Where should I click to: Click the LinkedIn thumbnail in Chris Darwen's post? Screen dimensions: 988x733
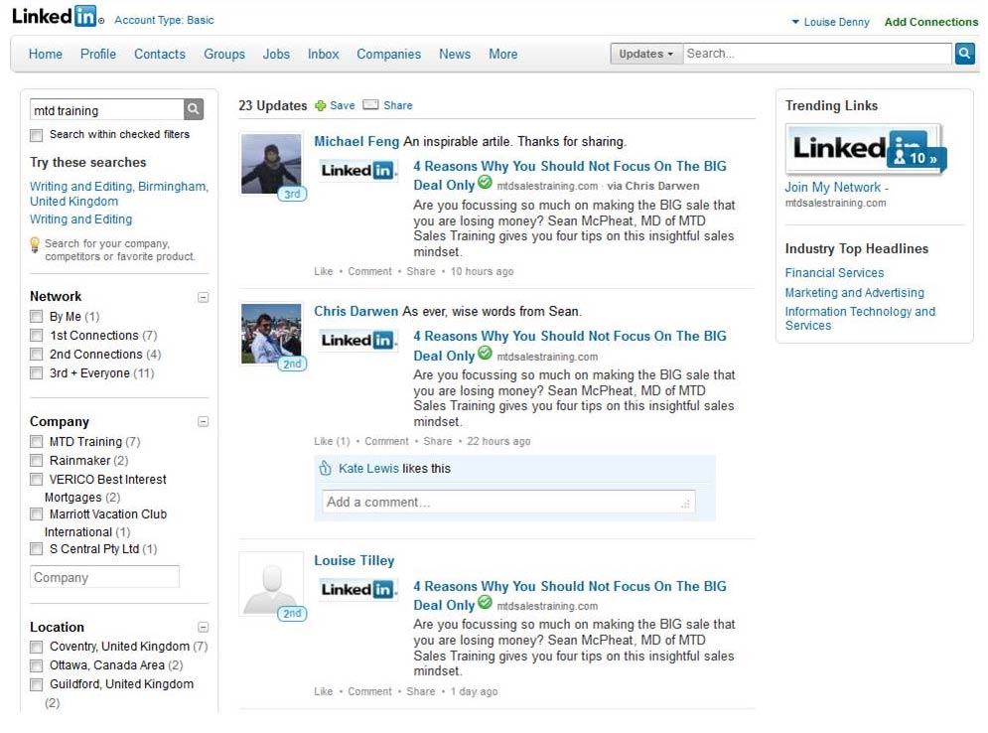[357, 341]
